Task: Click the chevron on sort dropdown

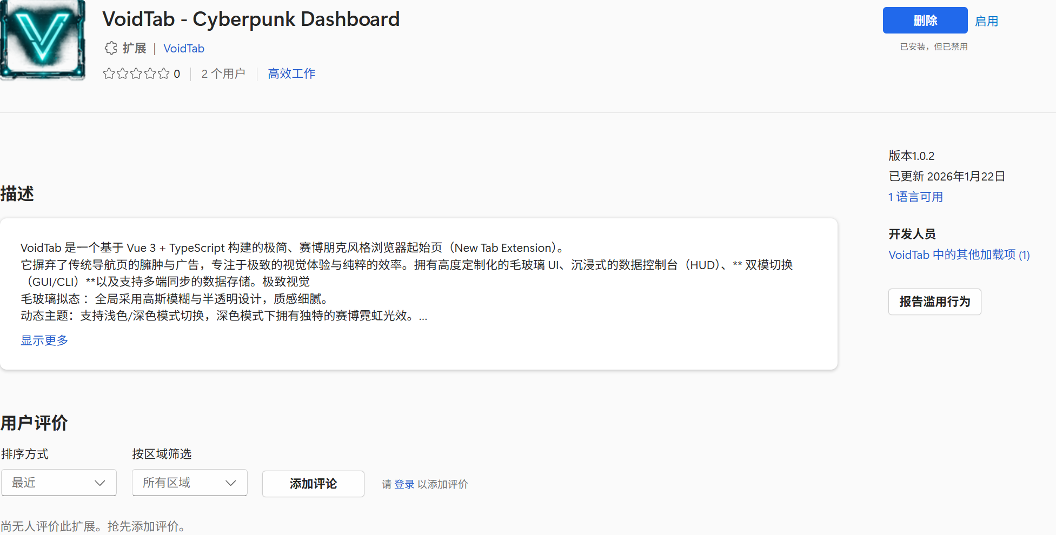Action: [x=100, y=483]
